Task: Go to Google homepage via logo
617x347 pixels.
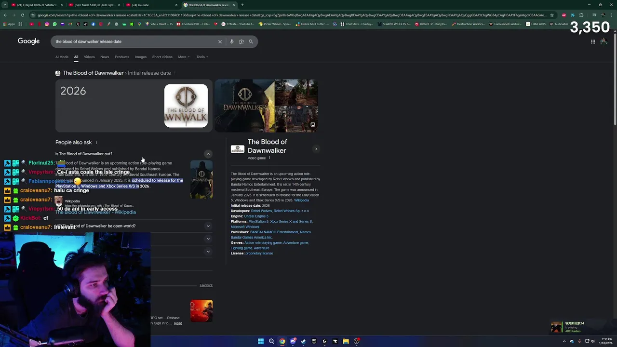Action: pos(28,41)
